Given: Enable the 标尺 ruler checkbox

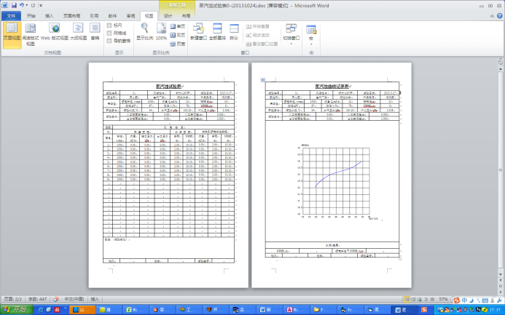Looking at the screenshot, I should click(x=110, y=25).
